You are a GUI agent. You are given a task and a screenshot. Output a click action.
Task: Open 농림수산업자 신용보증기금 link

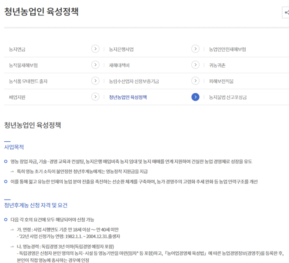pyautogui.click(x=134, y=81)
